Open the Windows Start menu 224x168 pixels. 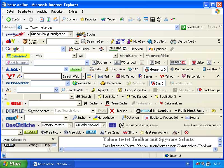pyautogui.click(x=13, y=164)
